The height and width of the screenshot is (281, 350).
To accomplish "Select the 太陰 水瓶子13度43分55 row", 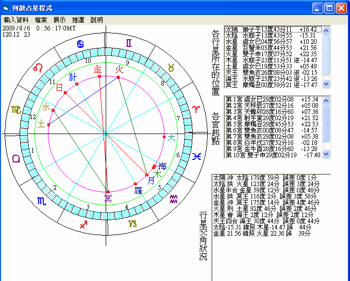I will (273, 36).
